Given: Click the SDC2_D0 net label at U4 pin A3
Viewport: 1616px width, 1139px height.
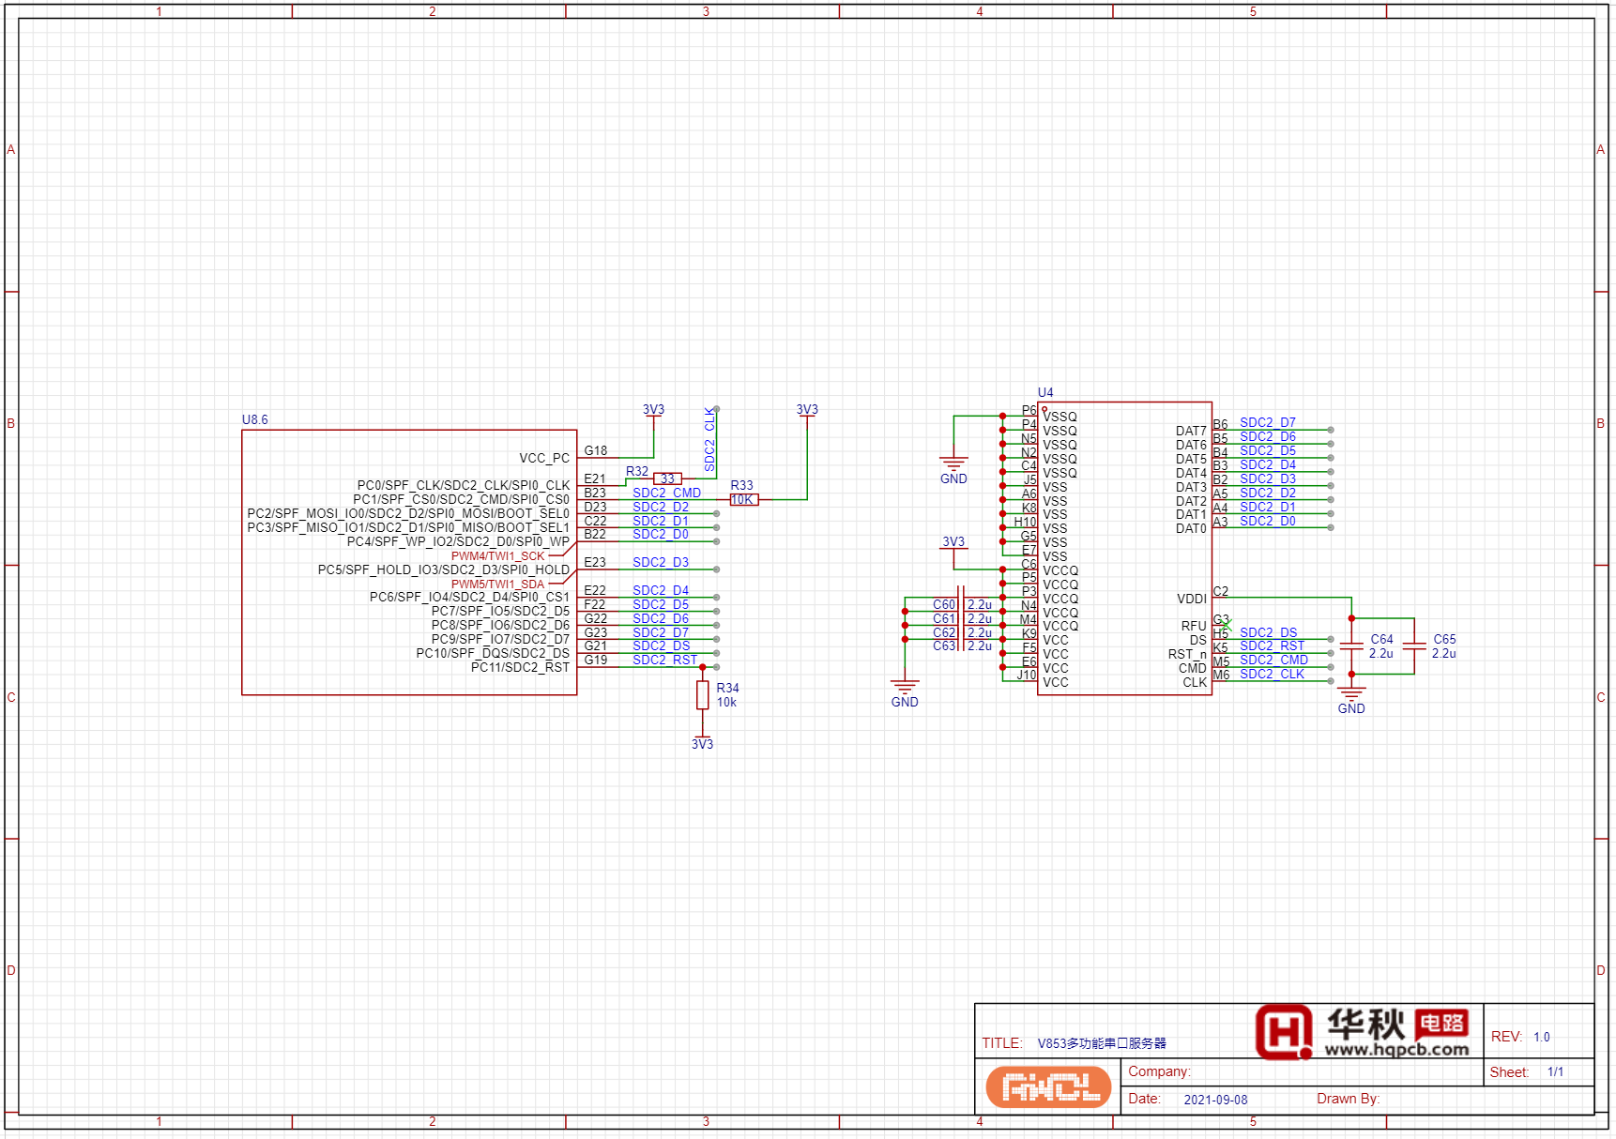Looking at the screenshot, I should (1267, 521).
